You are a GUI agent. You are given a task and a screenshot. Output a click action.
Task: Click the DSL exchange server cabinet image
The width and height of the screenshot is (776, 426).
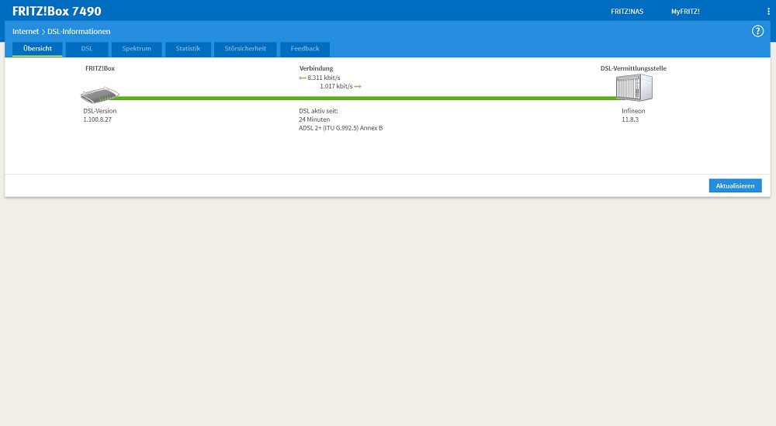(x=634, y=88)
